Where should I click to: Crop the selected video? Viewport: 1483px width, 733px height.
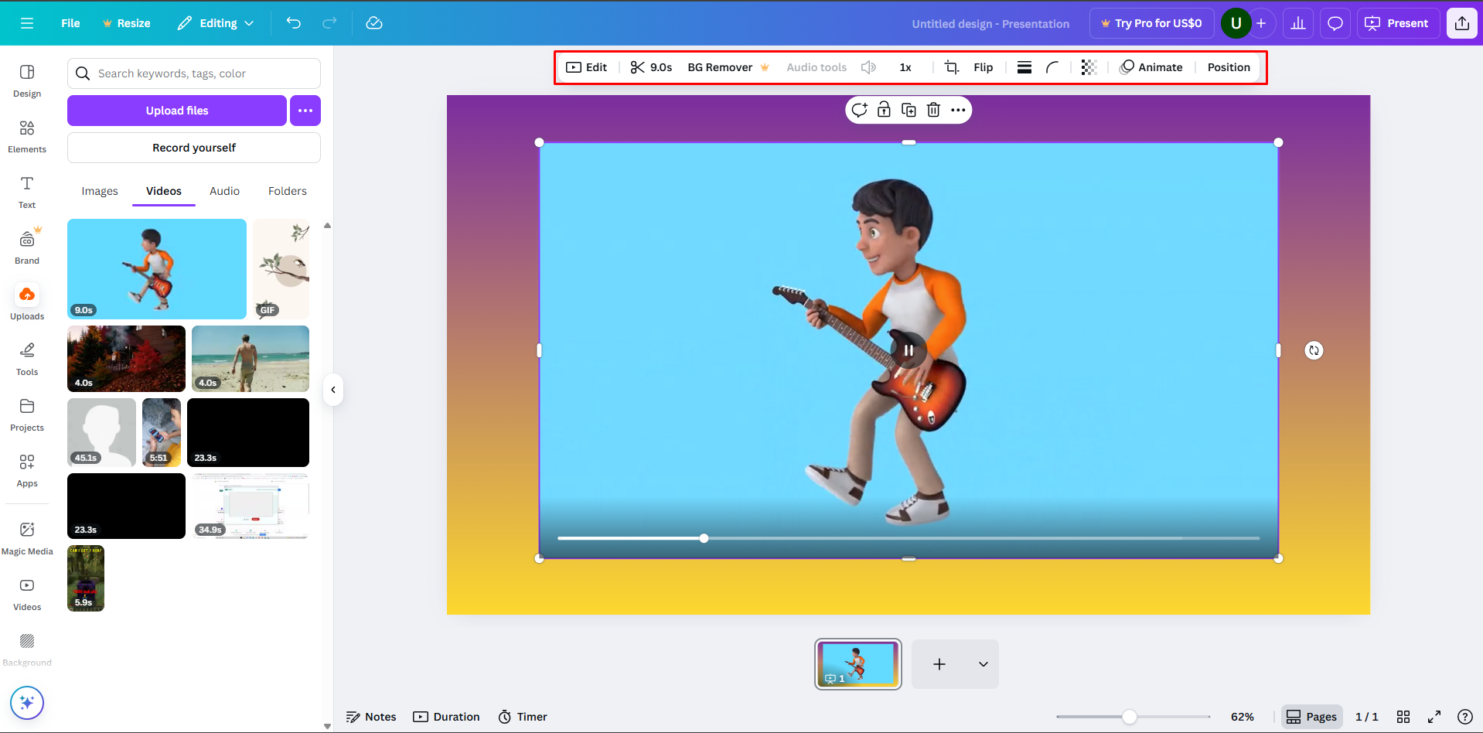952,67
